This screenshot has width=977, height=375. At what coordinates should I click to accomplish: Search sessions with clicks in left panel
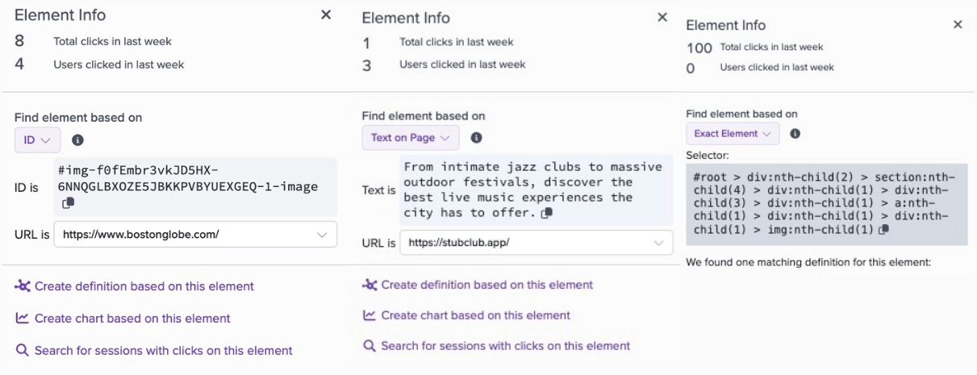click(154, 351)
